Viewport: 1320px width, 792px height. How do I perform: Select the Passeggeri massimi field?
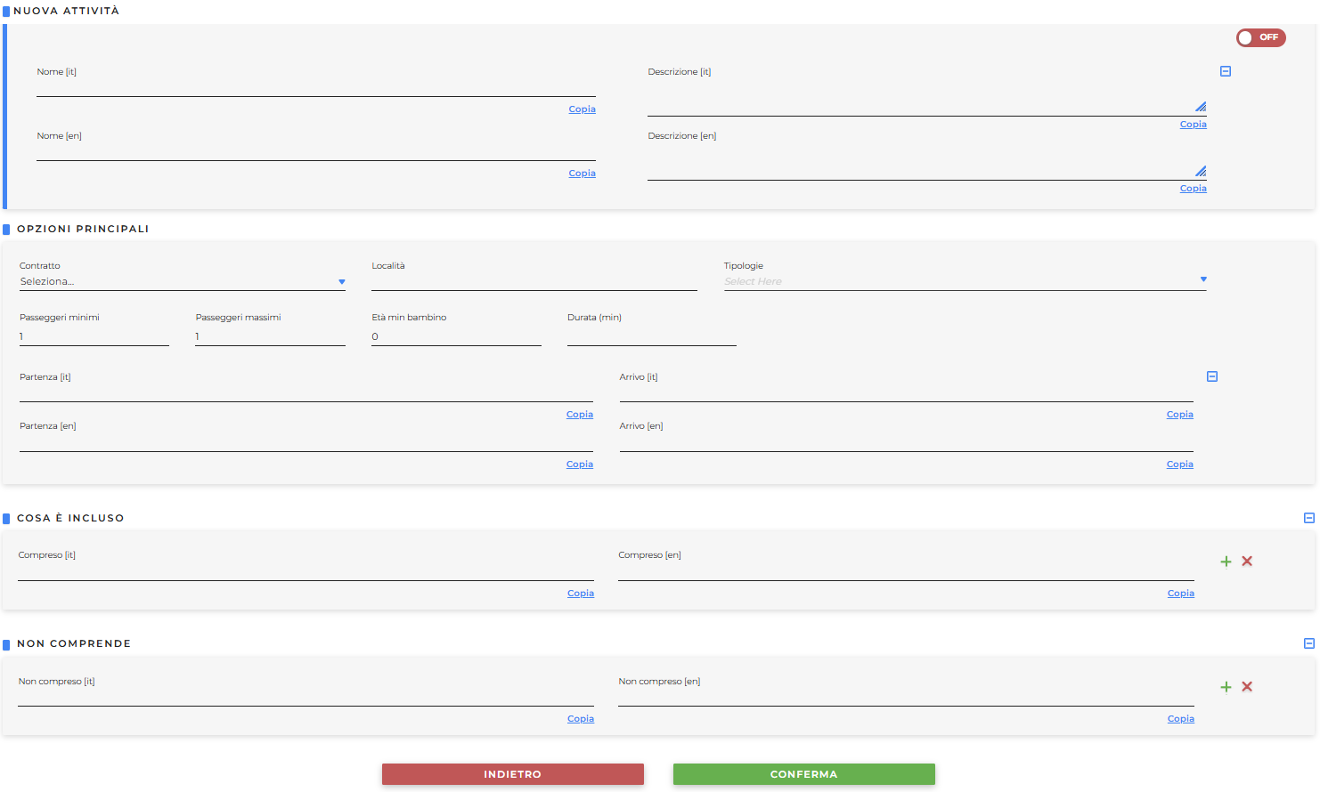click(x=270, y=336)
